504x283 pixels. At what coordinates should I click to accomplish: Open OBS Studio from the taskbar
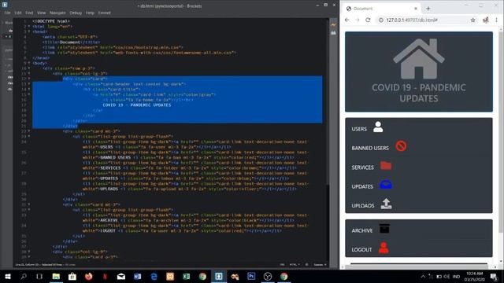pyautogui.click(x=268, y=276)
